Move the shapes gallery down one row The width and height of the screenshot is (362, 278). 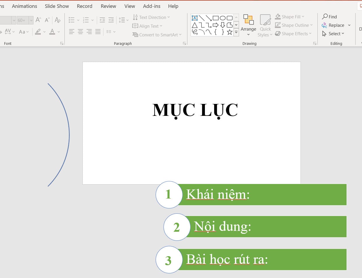coord(236,25)
